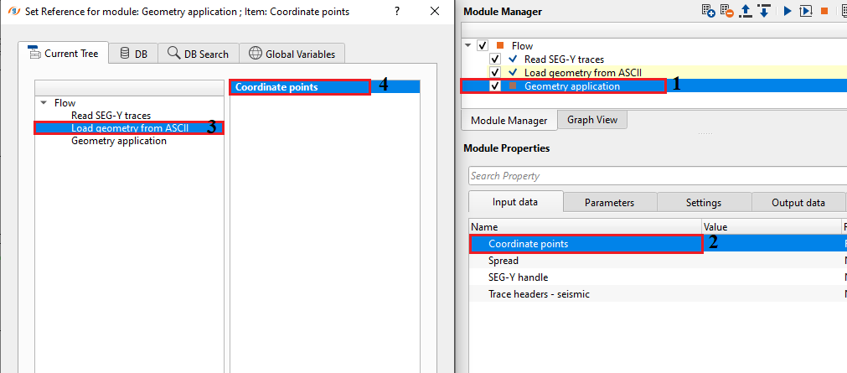847x373 pixels.
Task: Uncheck the Read SEG-Y traces module
Action: pos(495,60)
